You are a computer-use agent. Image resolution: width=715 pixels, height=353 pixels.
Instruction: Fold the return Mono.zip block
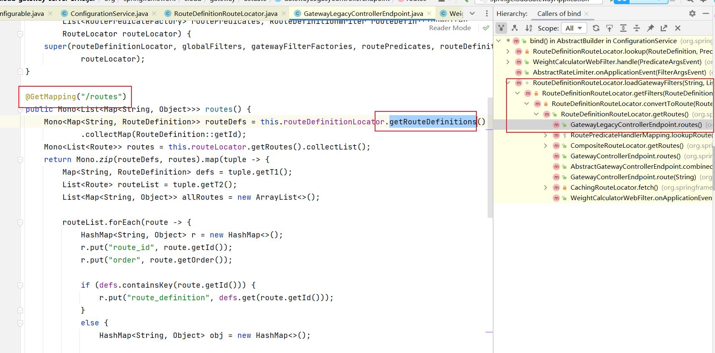[20, 160]
